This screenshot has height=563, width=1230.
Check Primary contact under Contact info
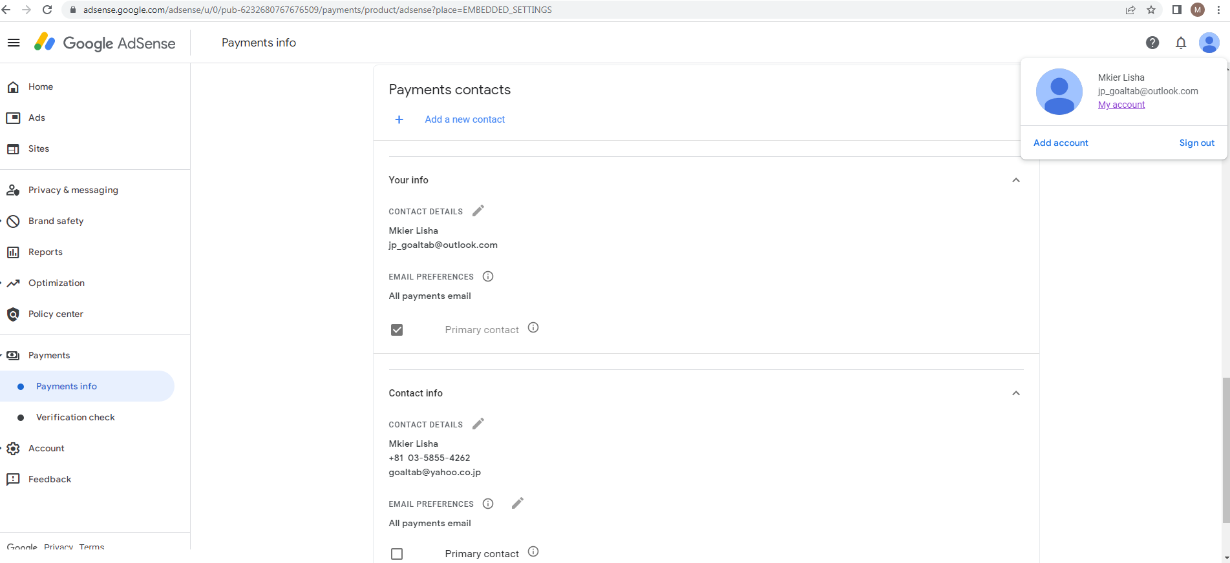(397, 554)
